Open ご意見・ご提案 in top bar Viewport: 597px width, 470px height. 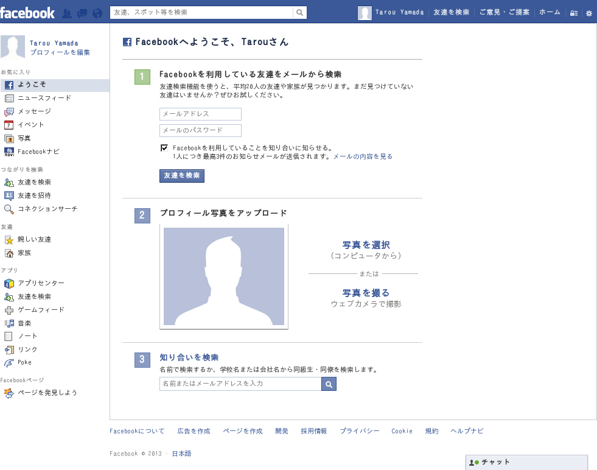pos(504,12)
